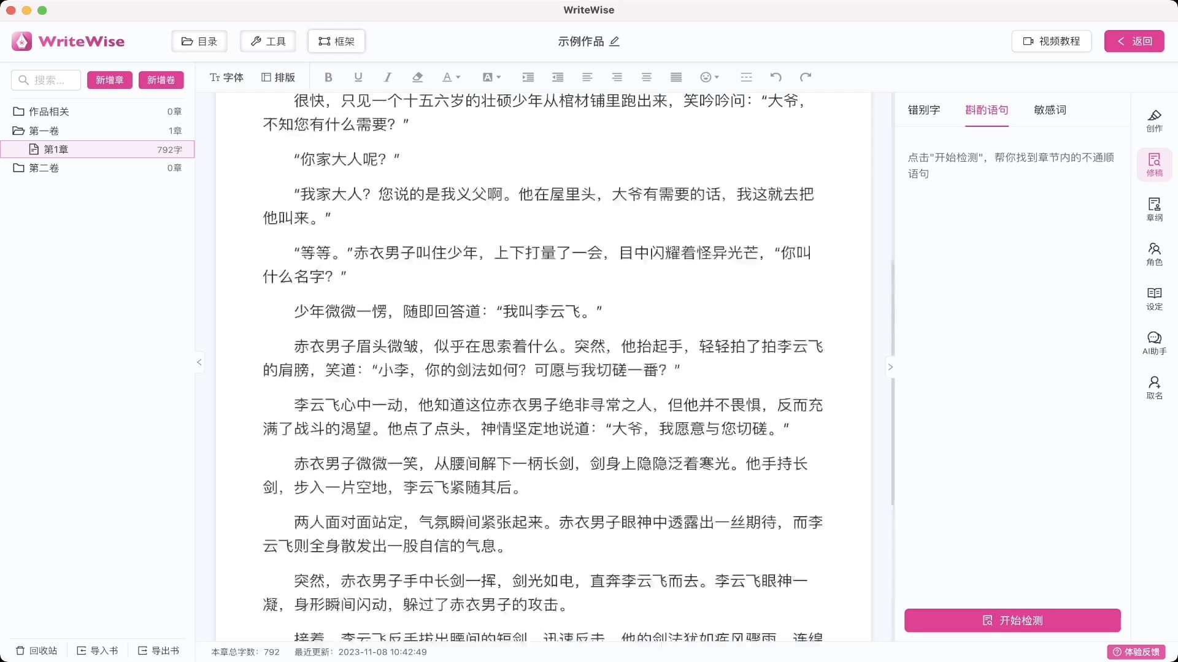Viewport: 1178px width, 662px height.
Task: Click the clear formatting eraser icon
Action: click(x=418, y=77)
